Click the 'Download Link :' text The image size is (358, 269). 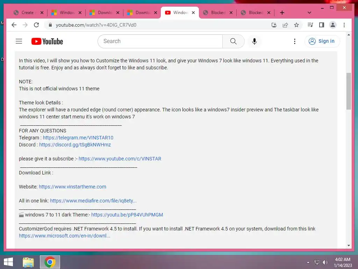[x=36, y=173]
